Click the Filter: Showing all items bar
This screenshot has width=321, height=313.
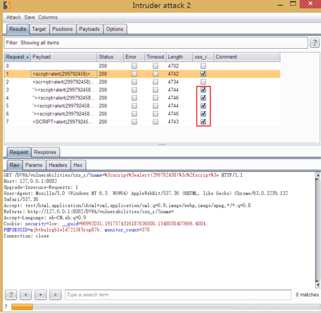(x=156, y=43)
